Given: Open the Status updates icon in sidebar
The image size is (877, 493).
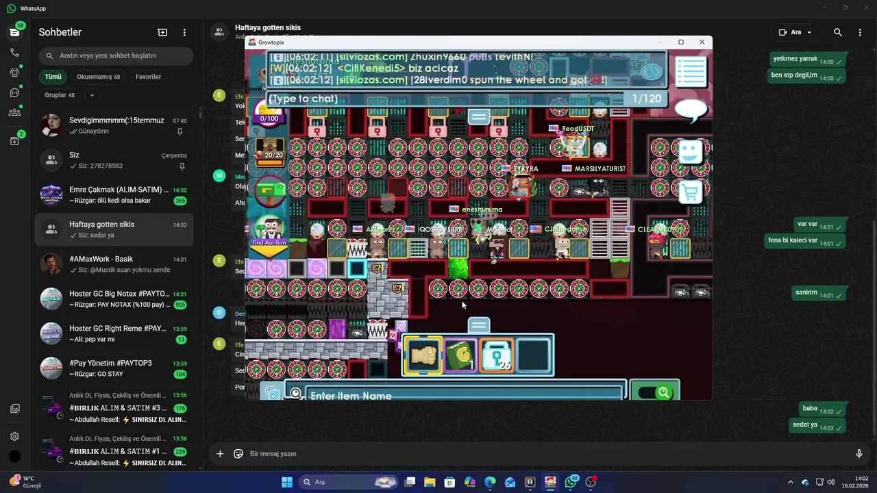Looking at the screenshot, I should tap(14, 73).
